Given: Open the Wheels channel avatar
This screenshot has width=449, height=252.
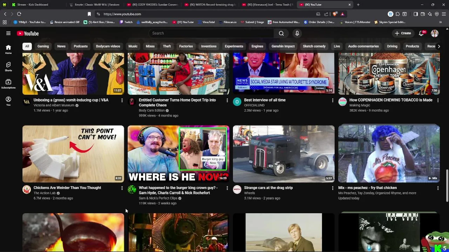Looking at the screenshot, I should (237, 189).
